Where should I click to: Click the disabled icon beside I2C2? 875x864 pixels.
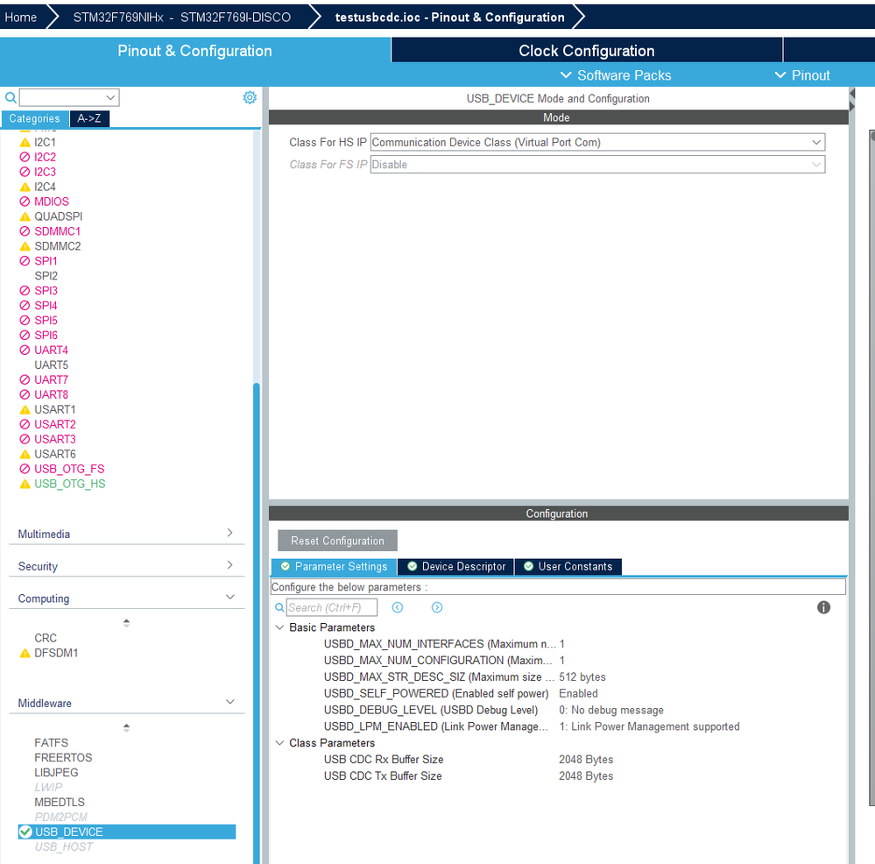[x=25, y=157]
